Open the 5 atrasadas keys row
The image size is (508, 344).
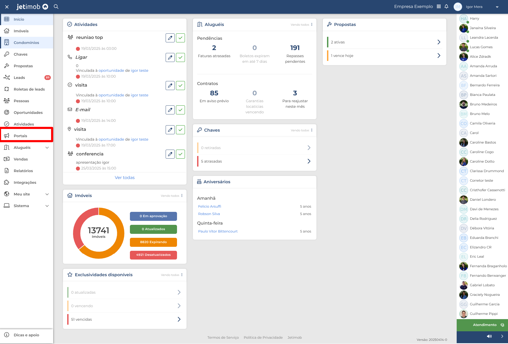(255, 161)
